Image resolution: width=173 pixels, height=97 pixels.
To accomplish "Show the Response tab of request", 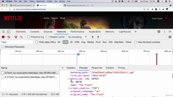I will pos(97,68).
